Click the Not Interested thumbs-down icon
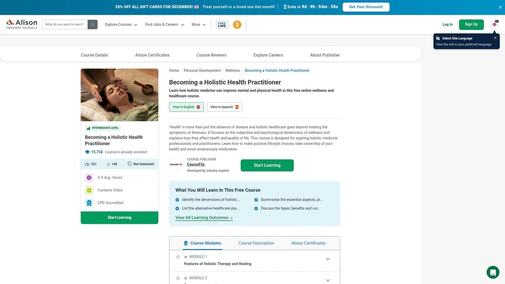 tap(129, 164)
